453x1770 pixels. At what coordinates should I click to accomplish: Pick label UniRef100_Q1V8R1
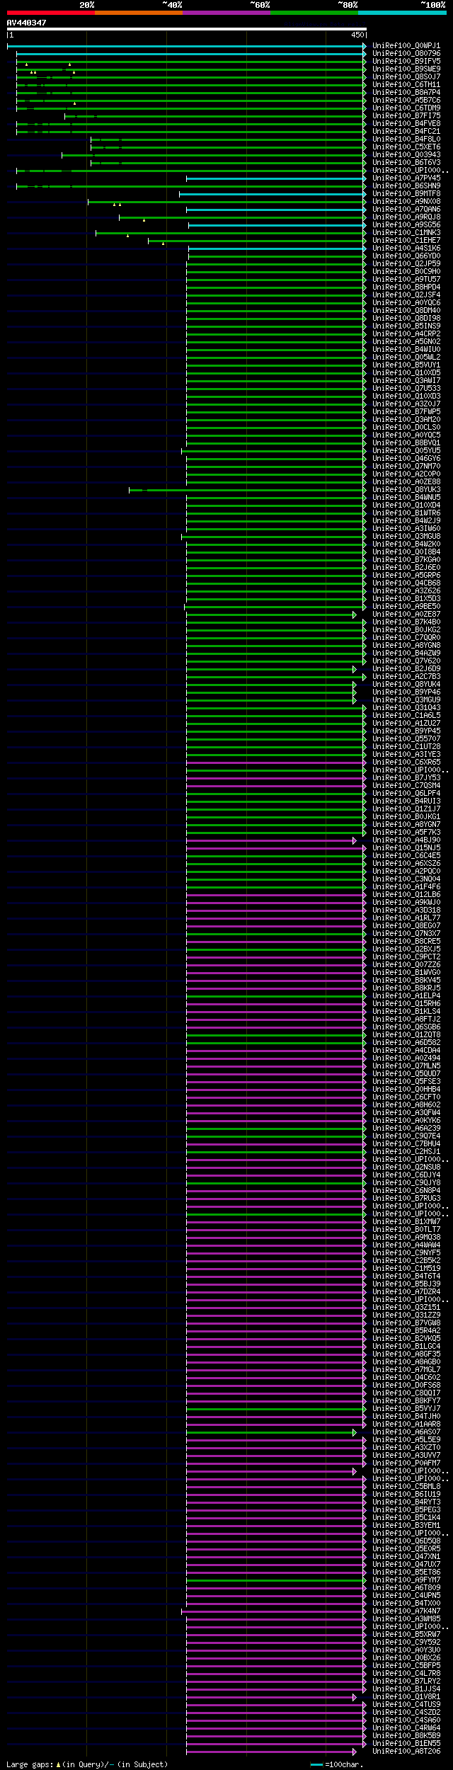pos(406,1697)
